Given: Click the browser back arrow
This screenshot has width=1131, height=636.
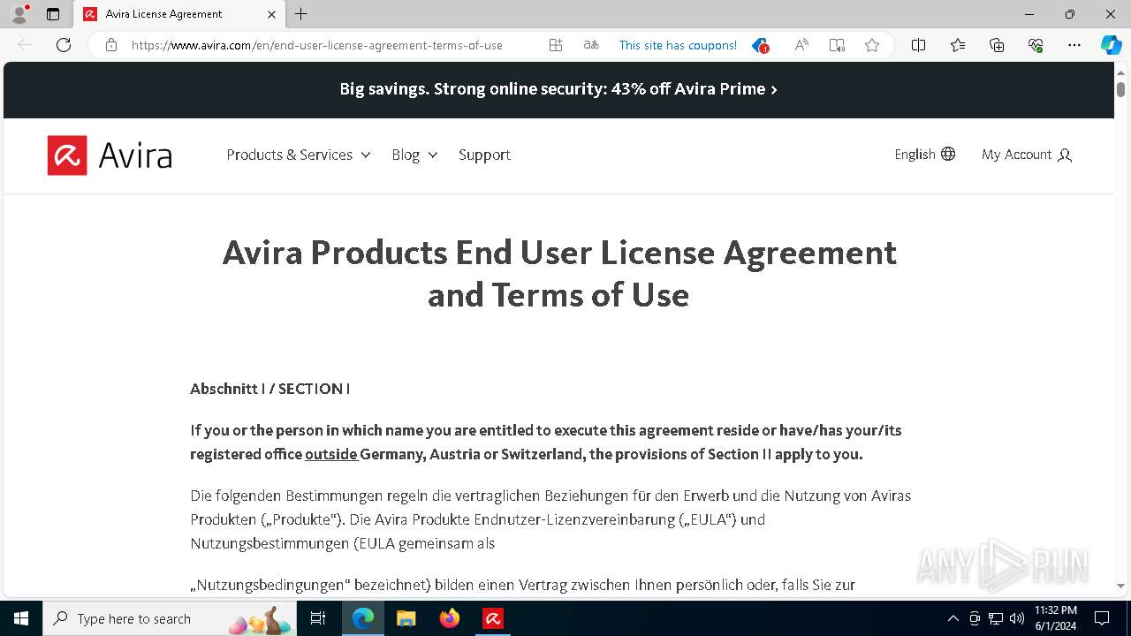Looking at the screenshot, I should point(25,45).
